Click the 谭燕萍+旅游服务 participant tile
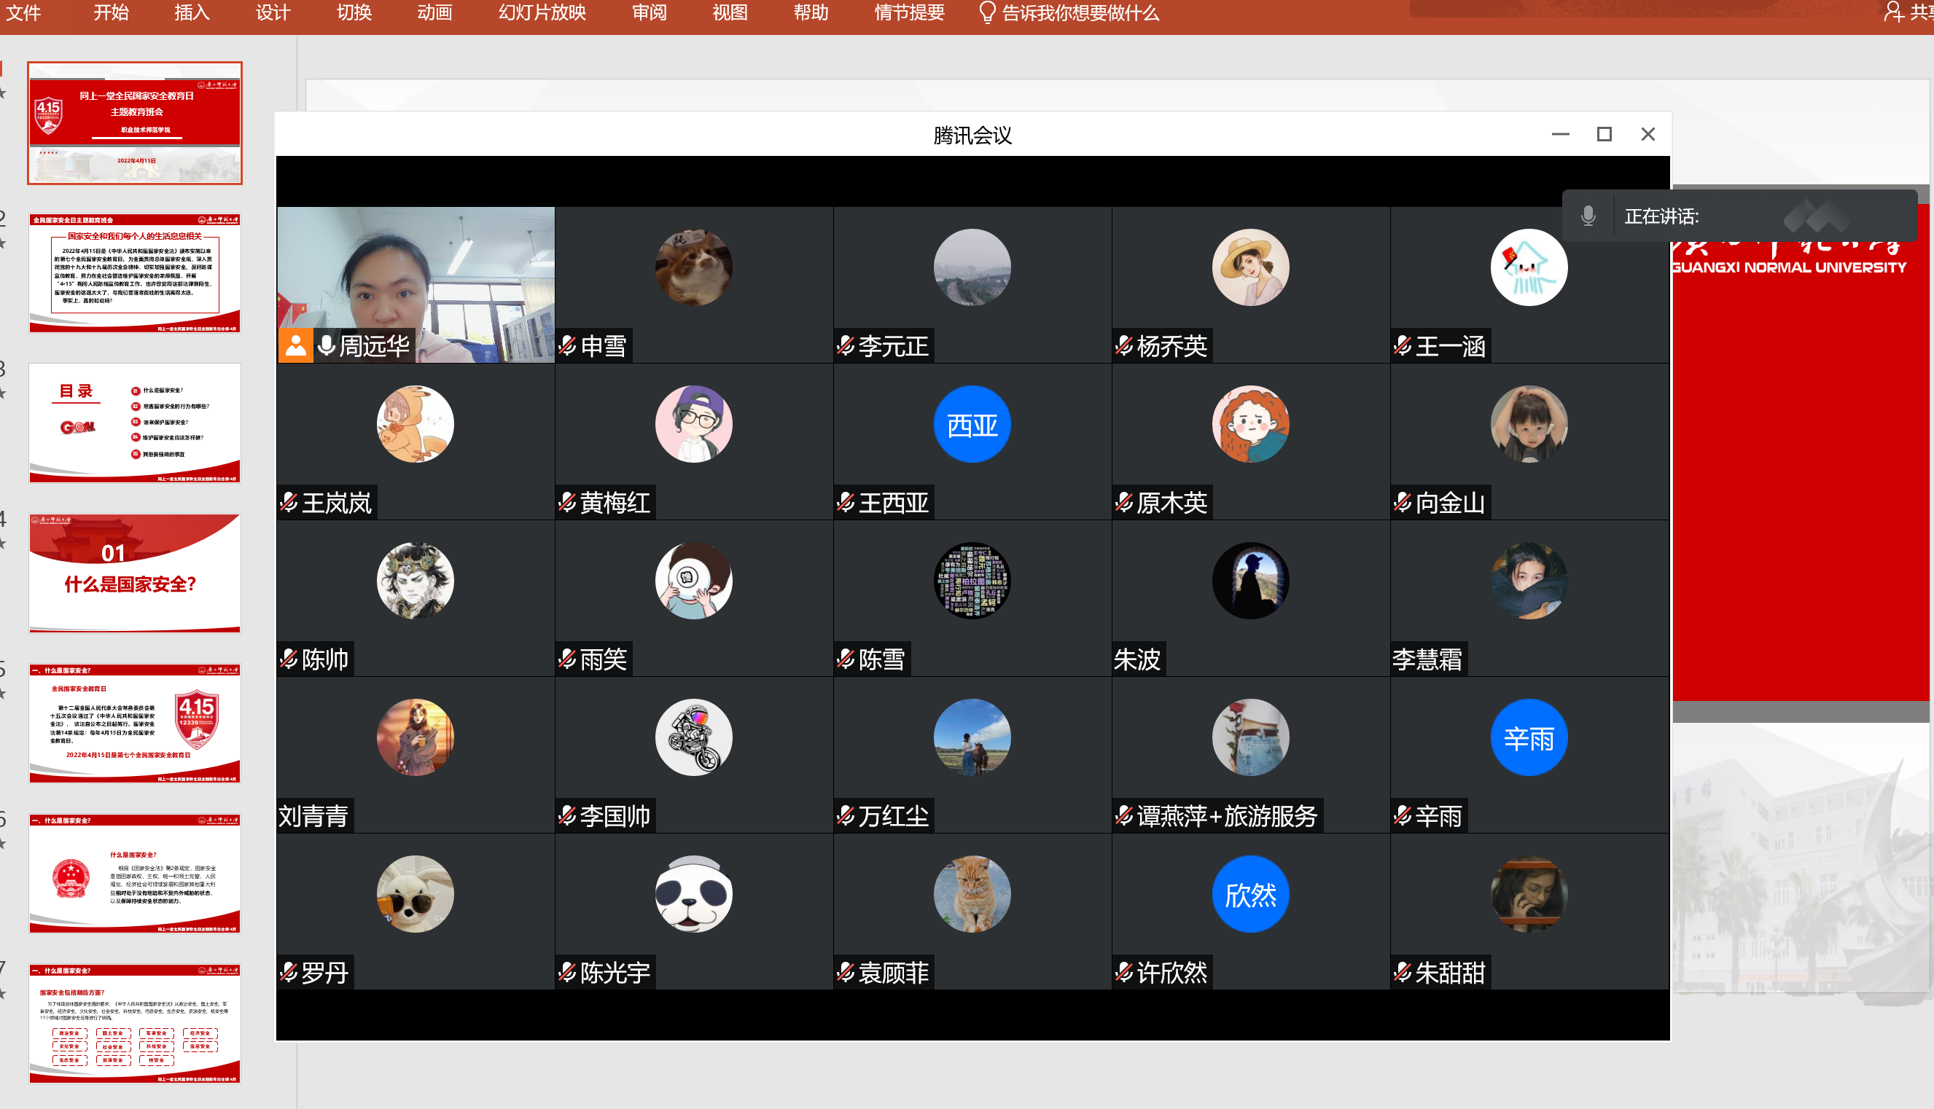Screen dimensions: 1934x1109 1249,754
